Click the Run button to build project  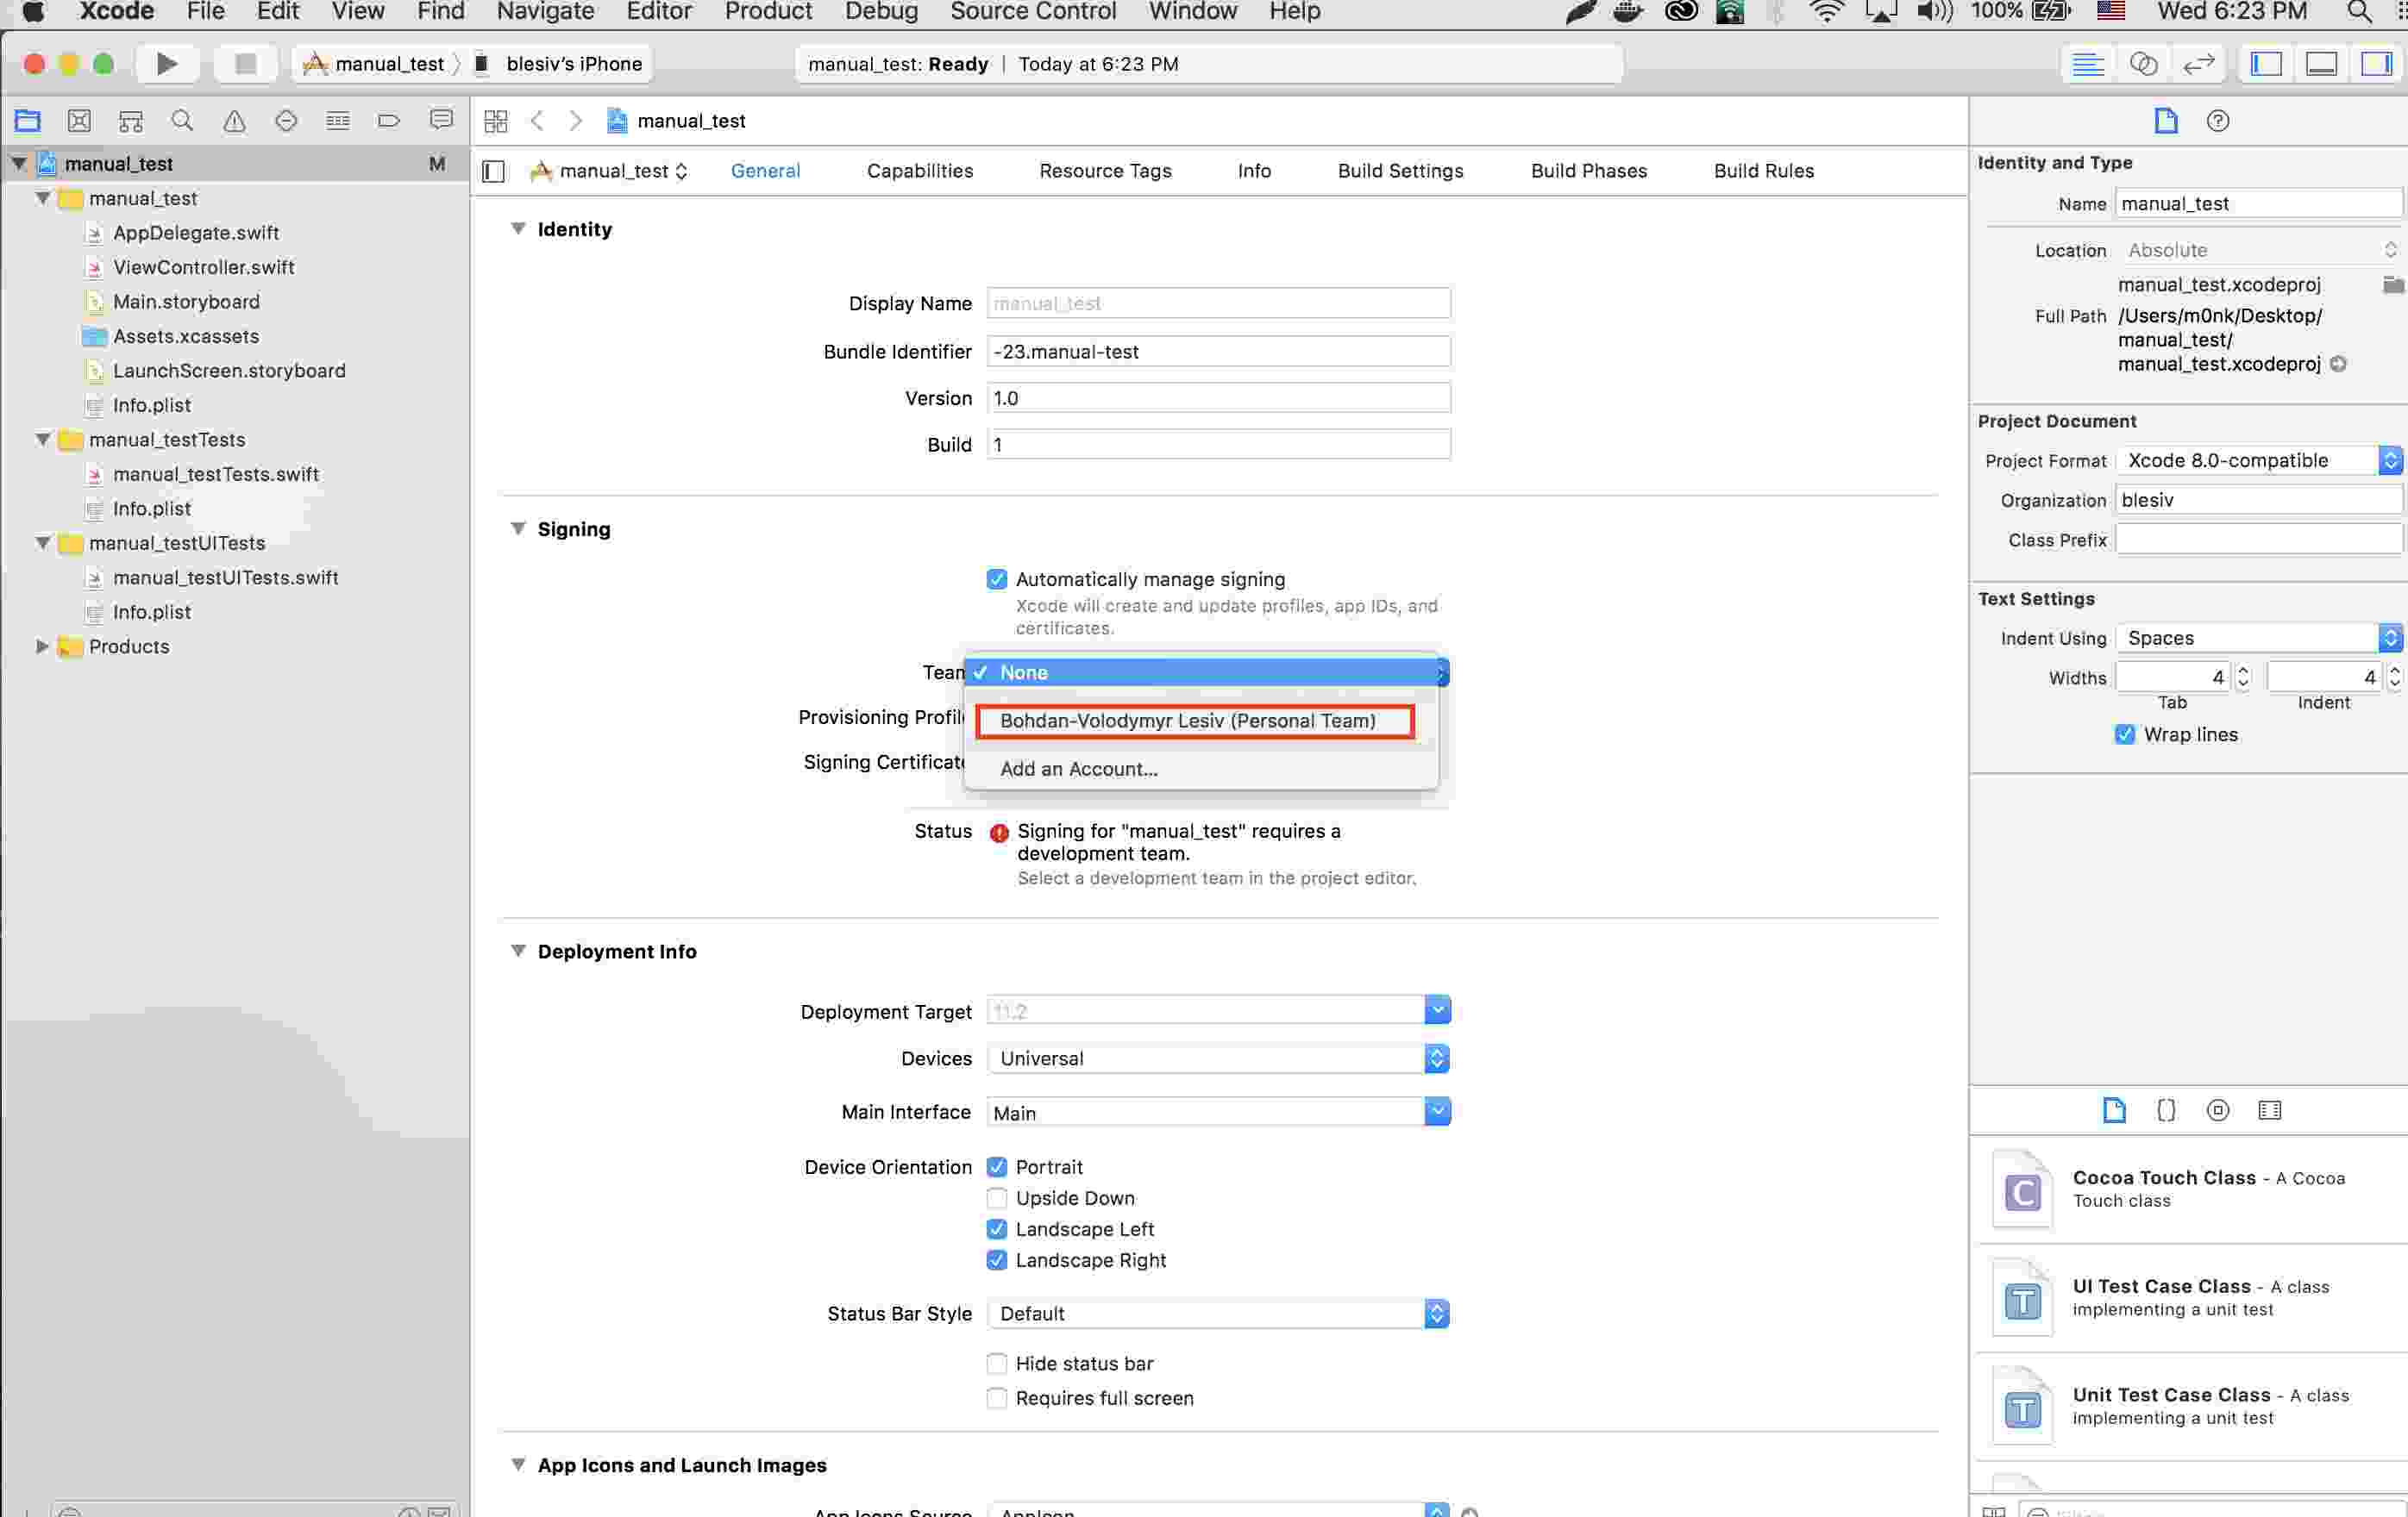click(166, 63)
